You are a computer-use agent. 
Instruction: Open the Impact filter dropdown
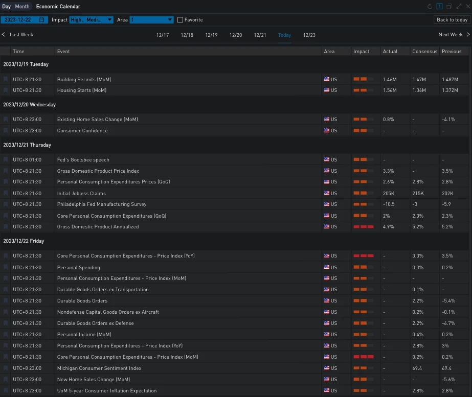[x=91, y=20]
